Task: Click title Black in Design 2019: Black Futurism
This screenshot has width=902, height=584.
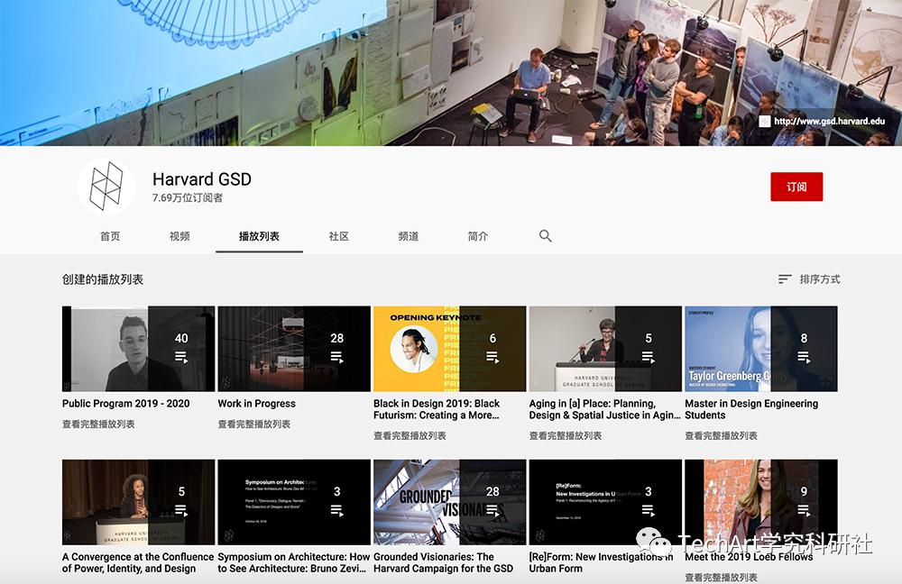Action: (x=437, y=409)
